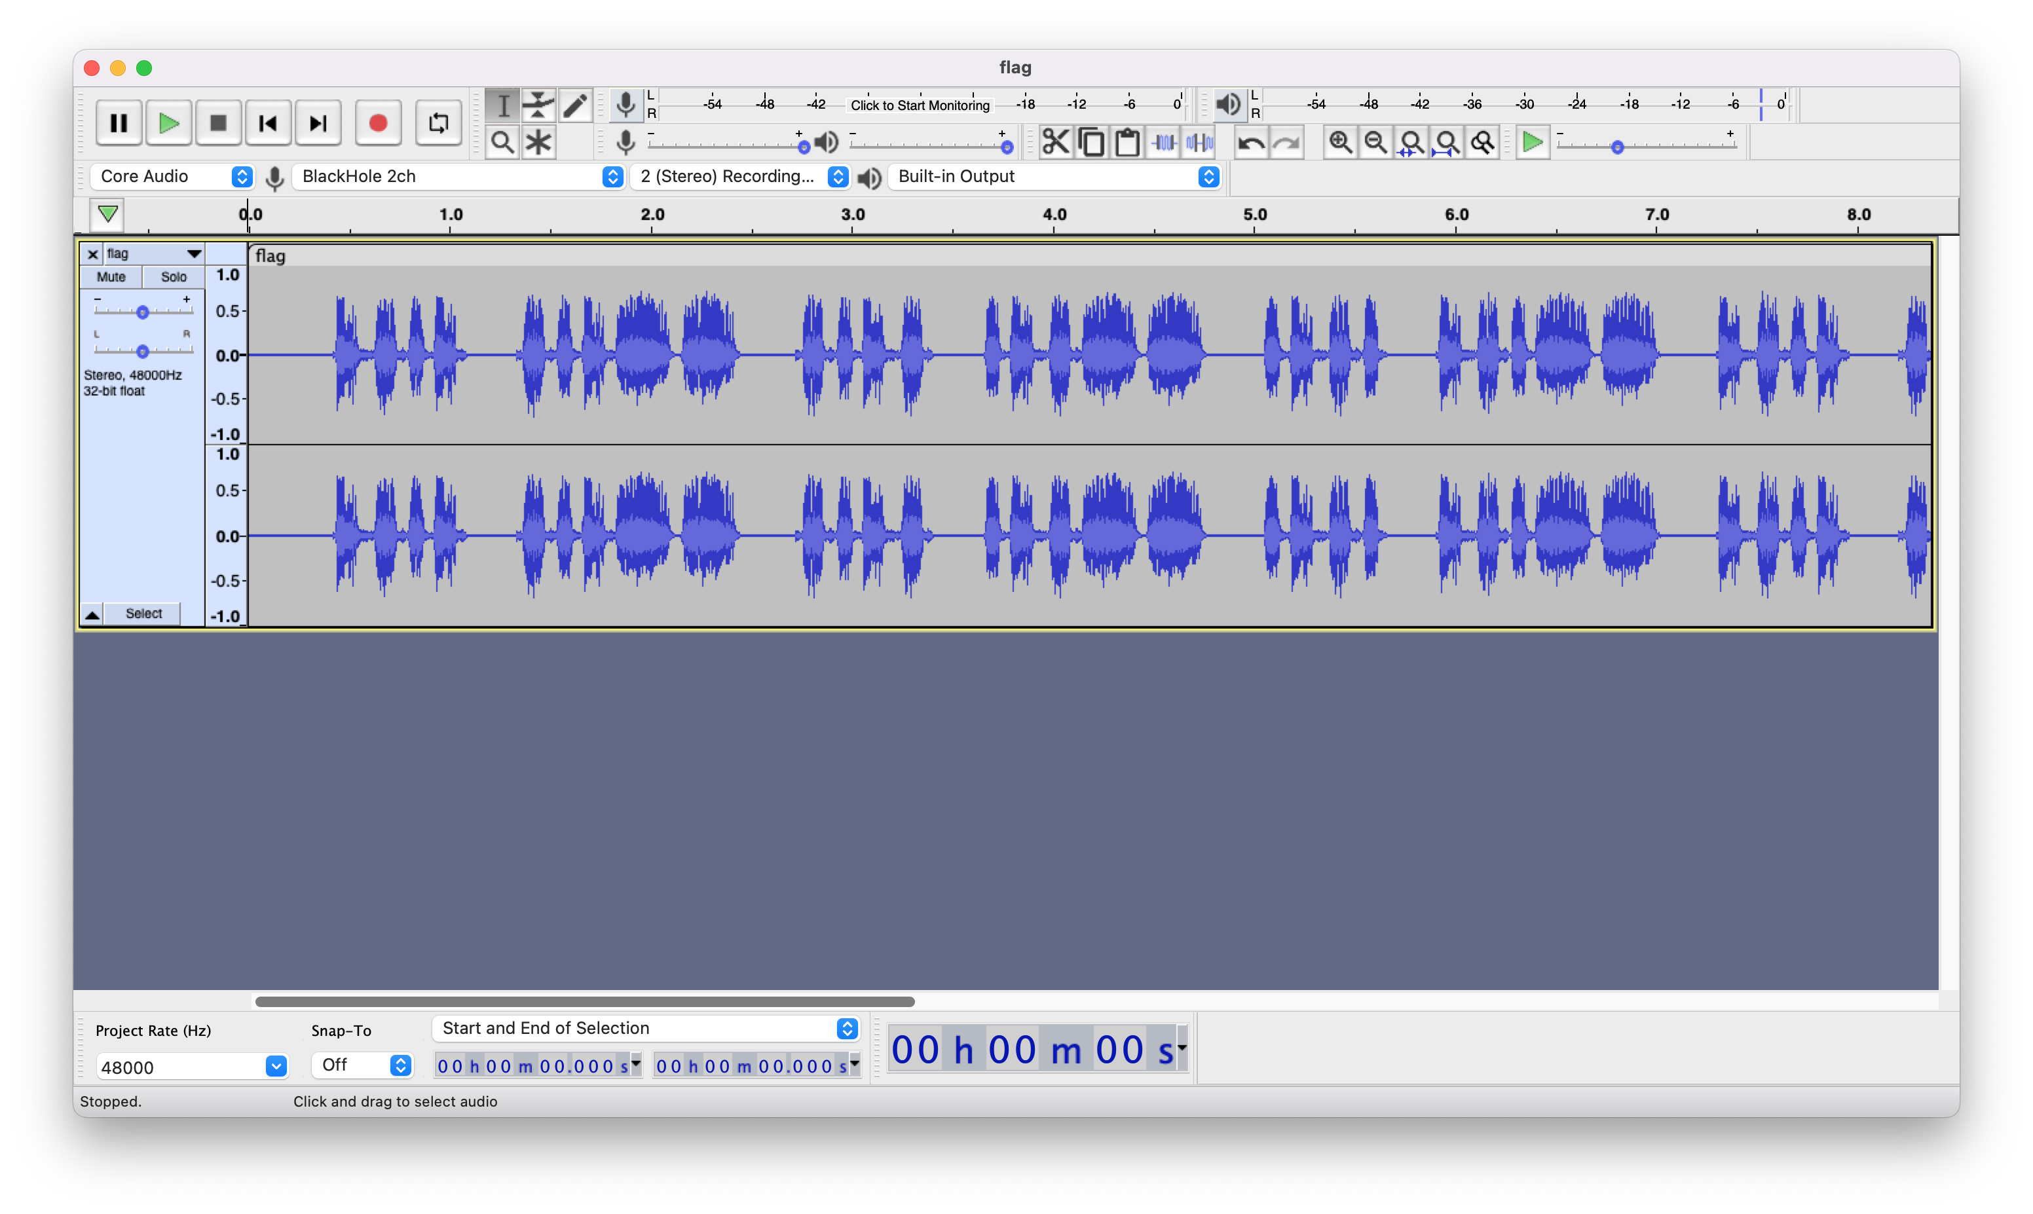
Task: Close the flag track with X
Action: tap(92, 255)
